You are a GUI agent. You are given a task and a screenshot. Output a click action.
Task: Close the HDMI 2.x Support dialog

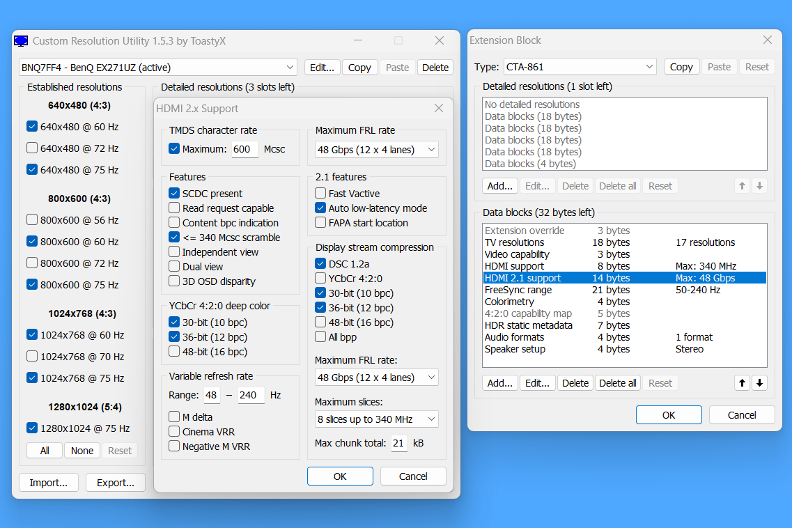point(439,108)
